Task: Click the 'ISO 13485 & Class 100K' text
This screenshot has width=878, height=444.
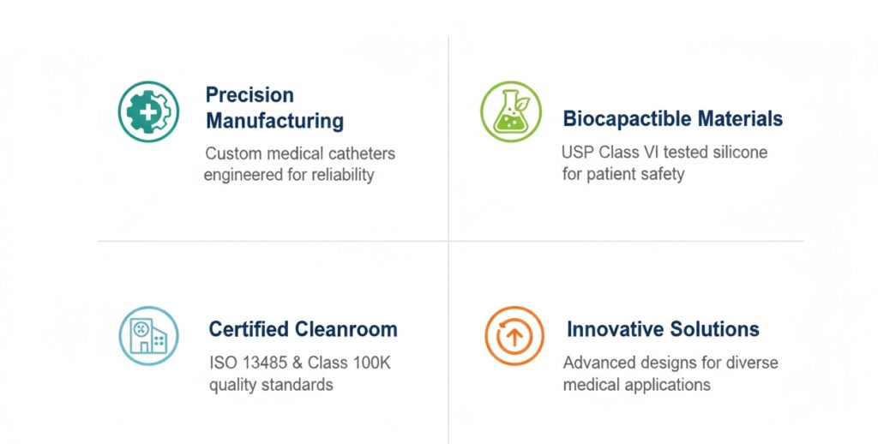Action: point(299,363)
